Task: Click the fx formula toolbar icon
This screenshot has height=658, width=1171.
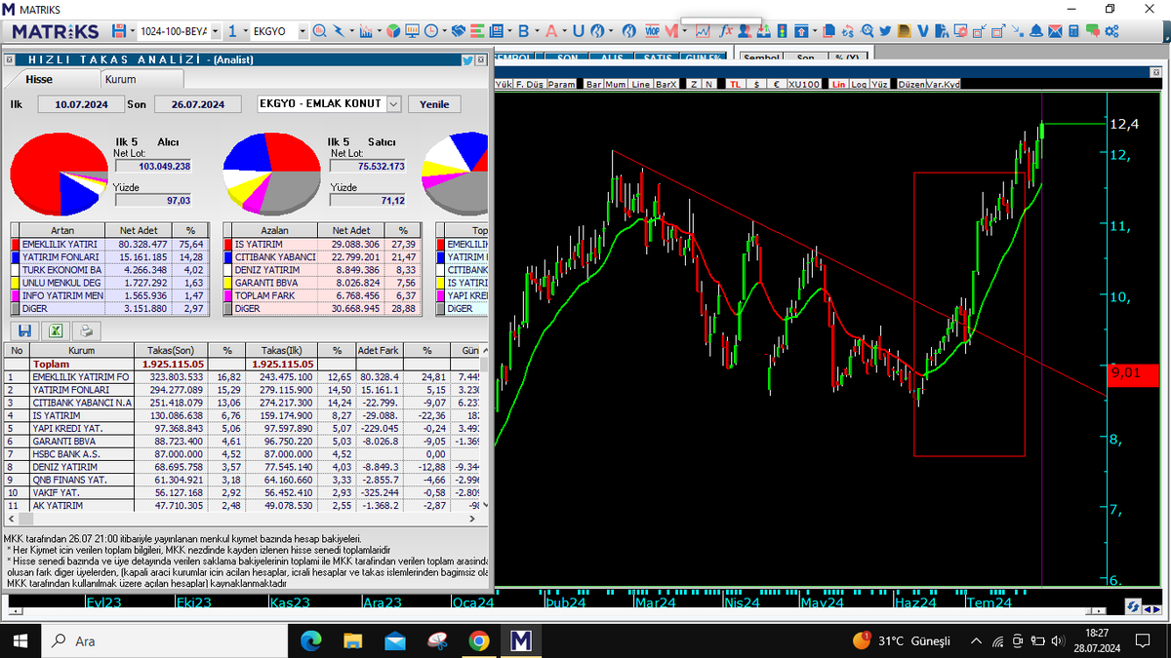Action: pos(726,31)
